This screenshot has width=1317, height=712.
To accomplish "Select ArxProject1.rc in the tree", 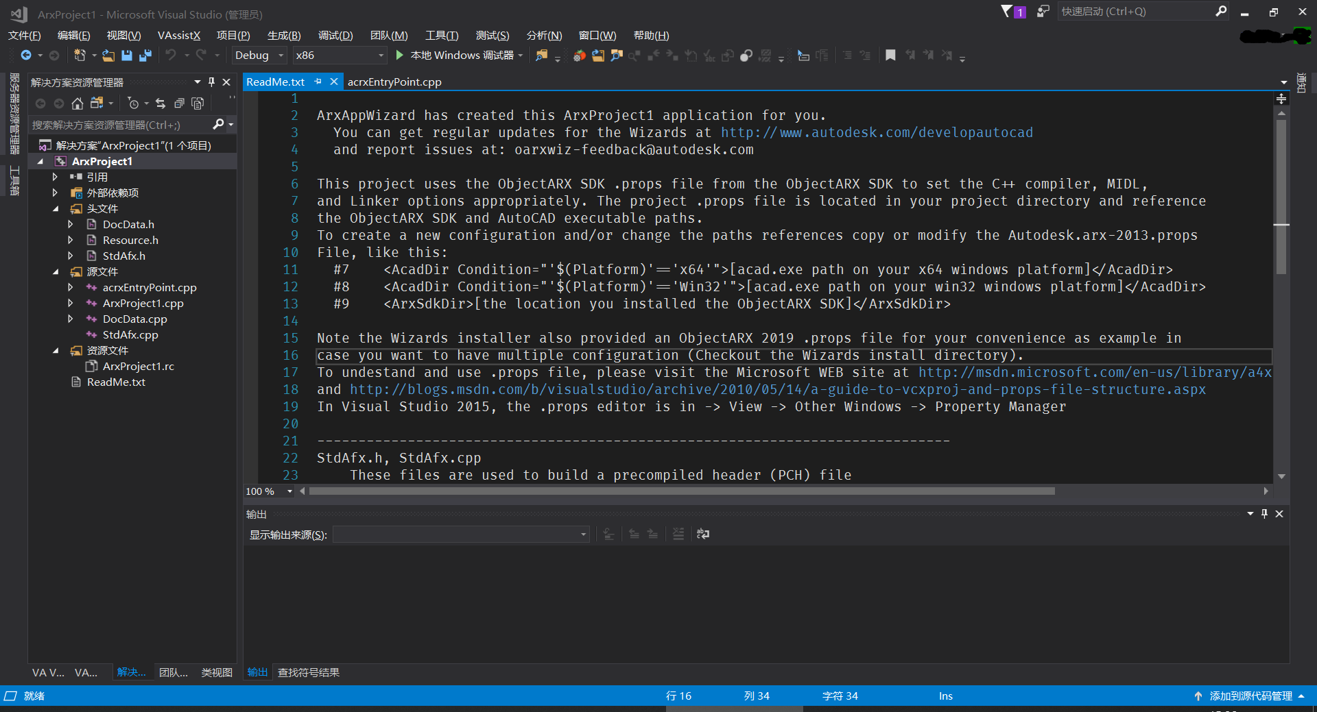I will coord(139,367).
